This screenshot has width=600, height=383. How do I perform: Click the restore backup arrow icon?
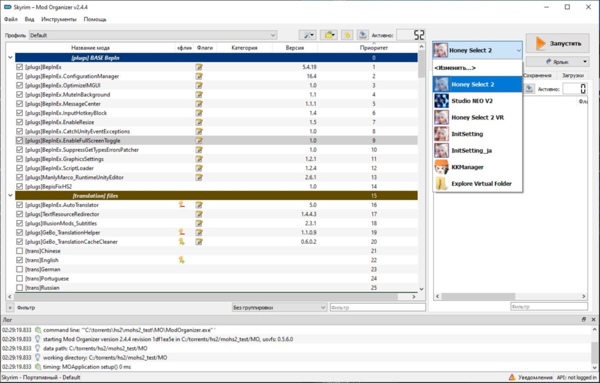point(347,35)
